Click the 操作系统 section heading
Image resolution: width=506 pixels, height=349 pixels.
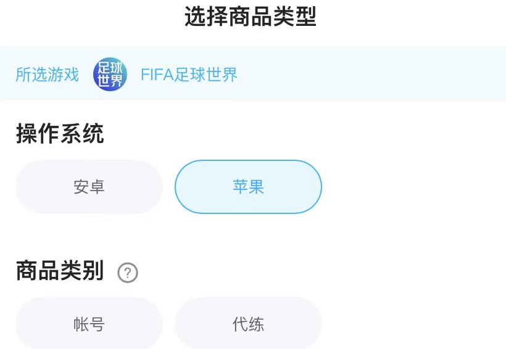[x=60, y=134]
